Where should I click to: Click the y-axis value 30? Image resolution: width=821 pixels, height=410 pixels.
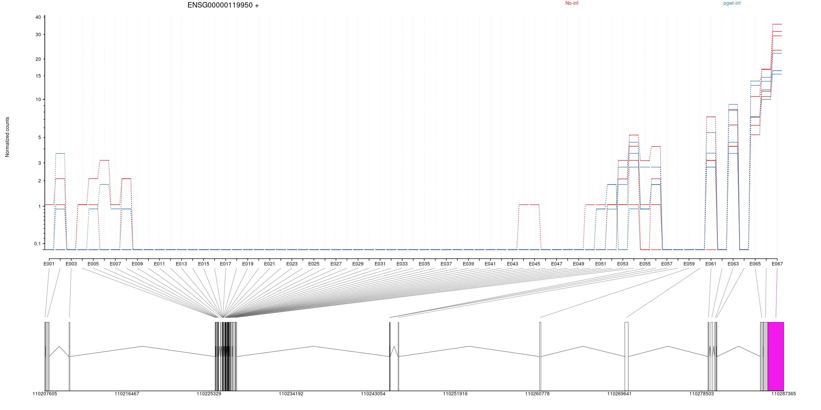[38, 35]
